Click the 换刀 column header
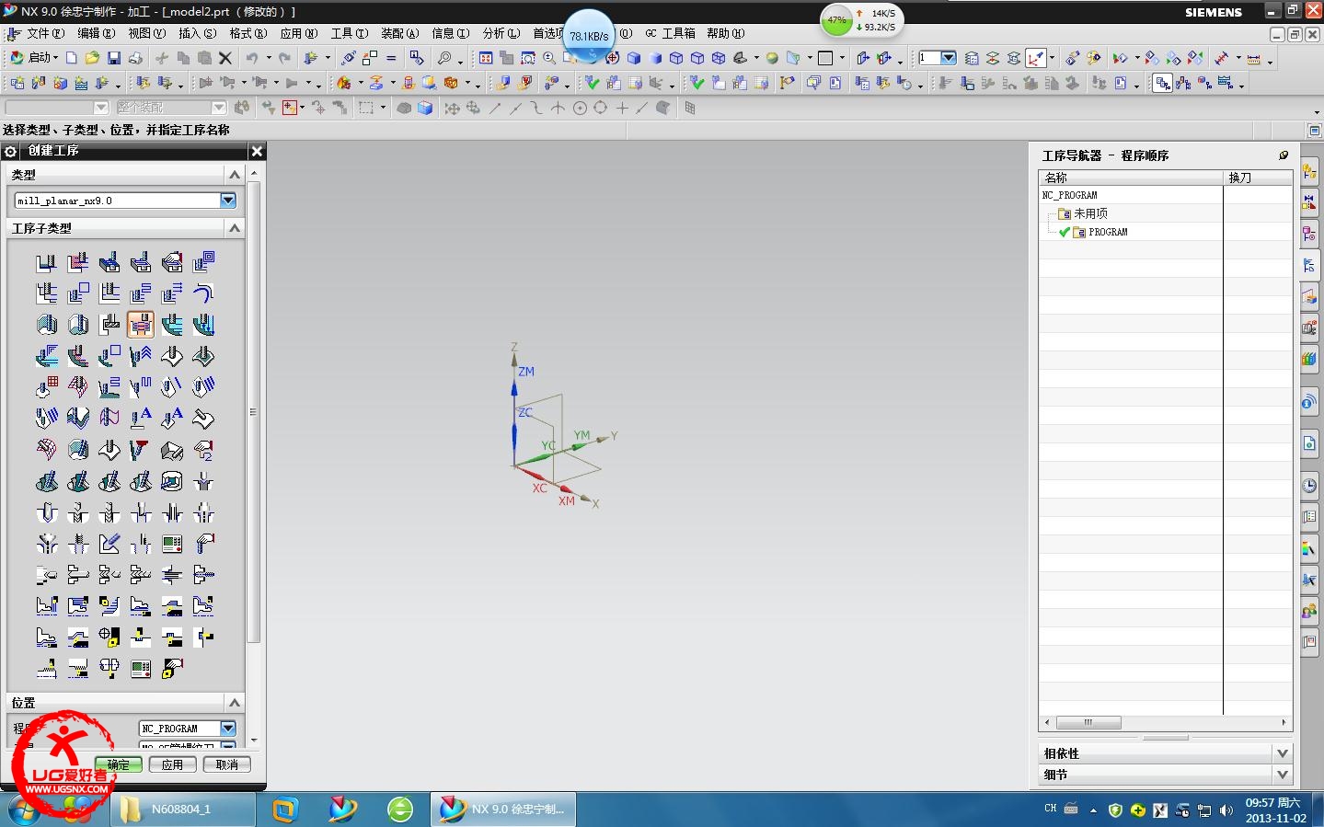The width and height of the screenshot is (1324, 827). 1257,178
